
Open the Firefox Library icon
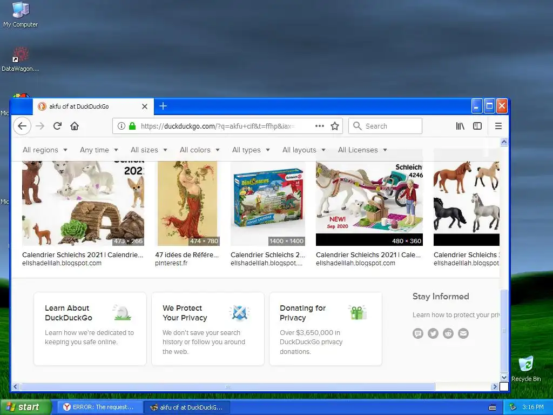point(460,126)
